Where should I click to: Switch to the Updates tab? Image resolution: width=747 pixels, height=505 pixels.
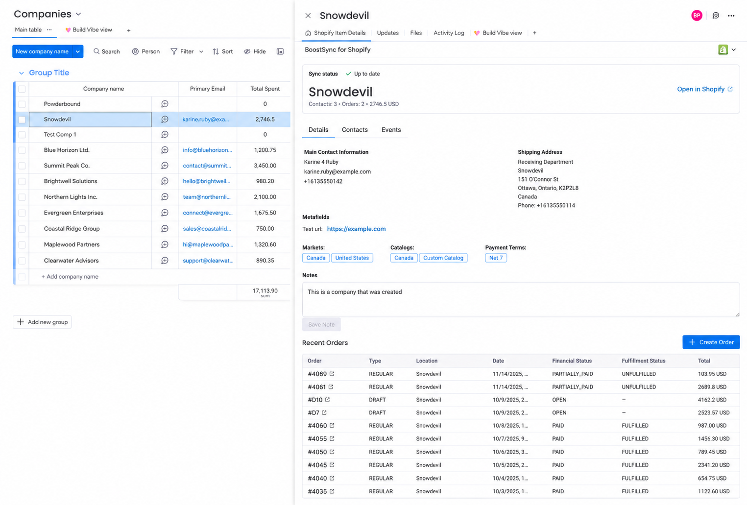(x=387, y=33)
